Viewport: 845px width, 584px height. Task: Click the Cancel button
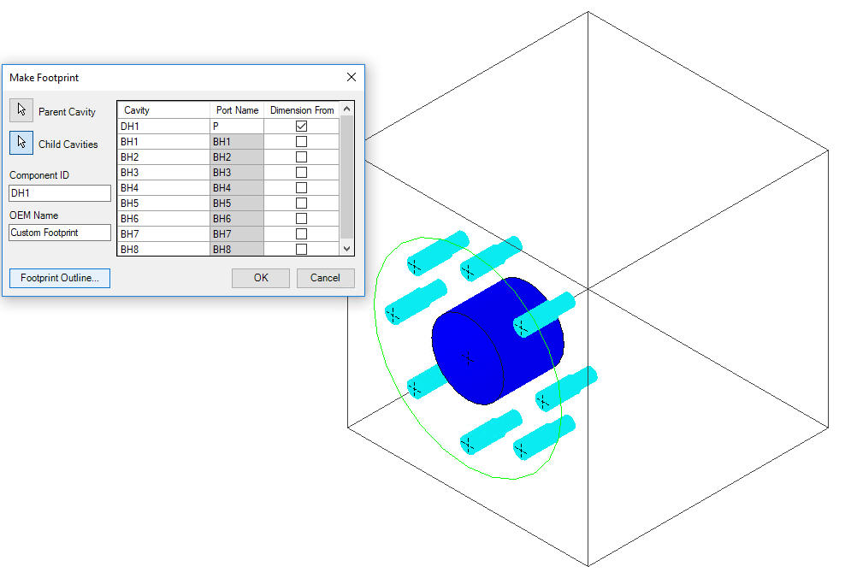point(326,278)
